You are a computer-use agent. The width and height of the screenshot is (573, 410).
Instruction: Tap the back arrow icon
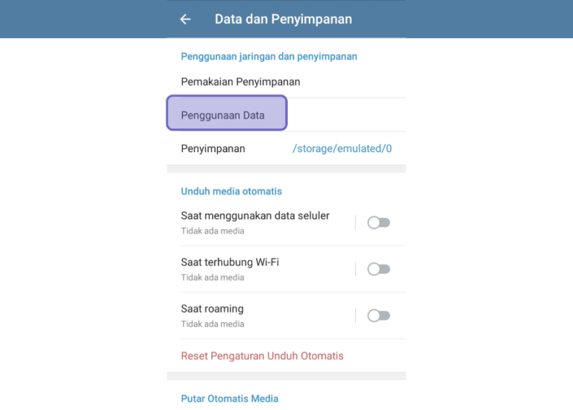coord(186,19)
